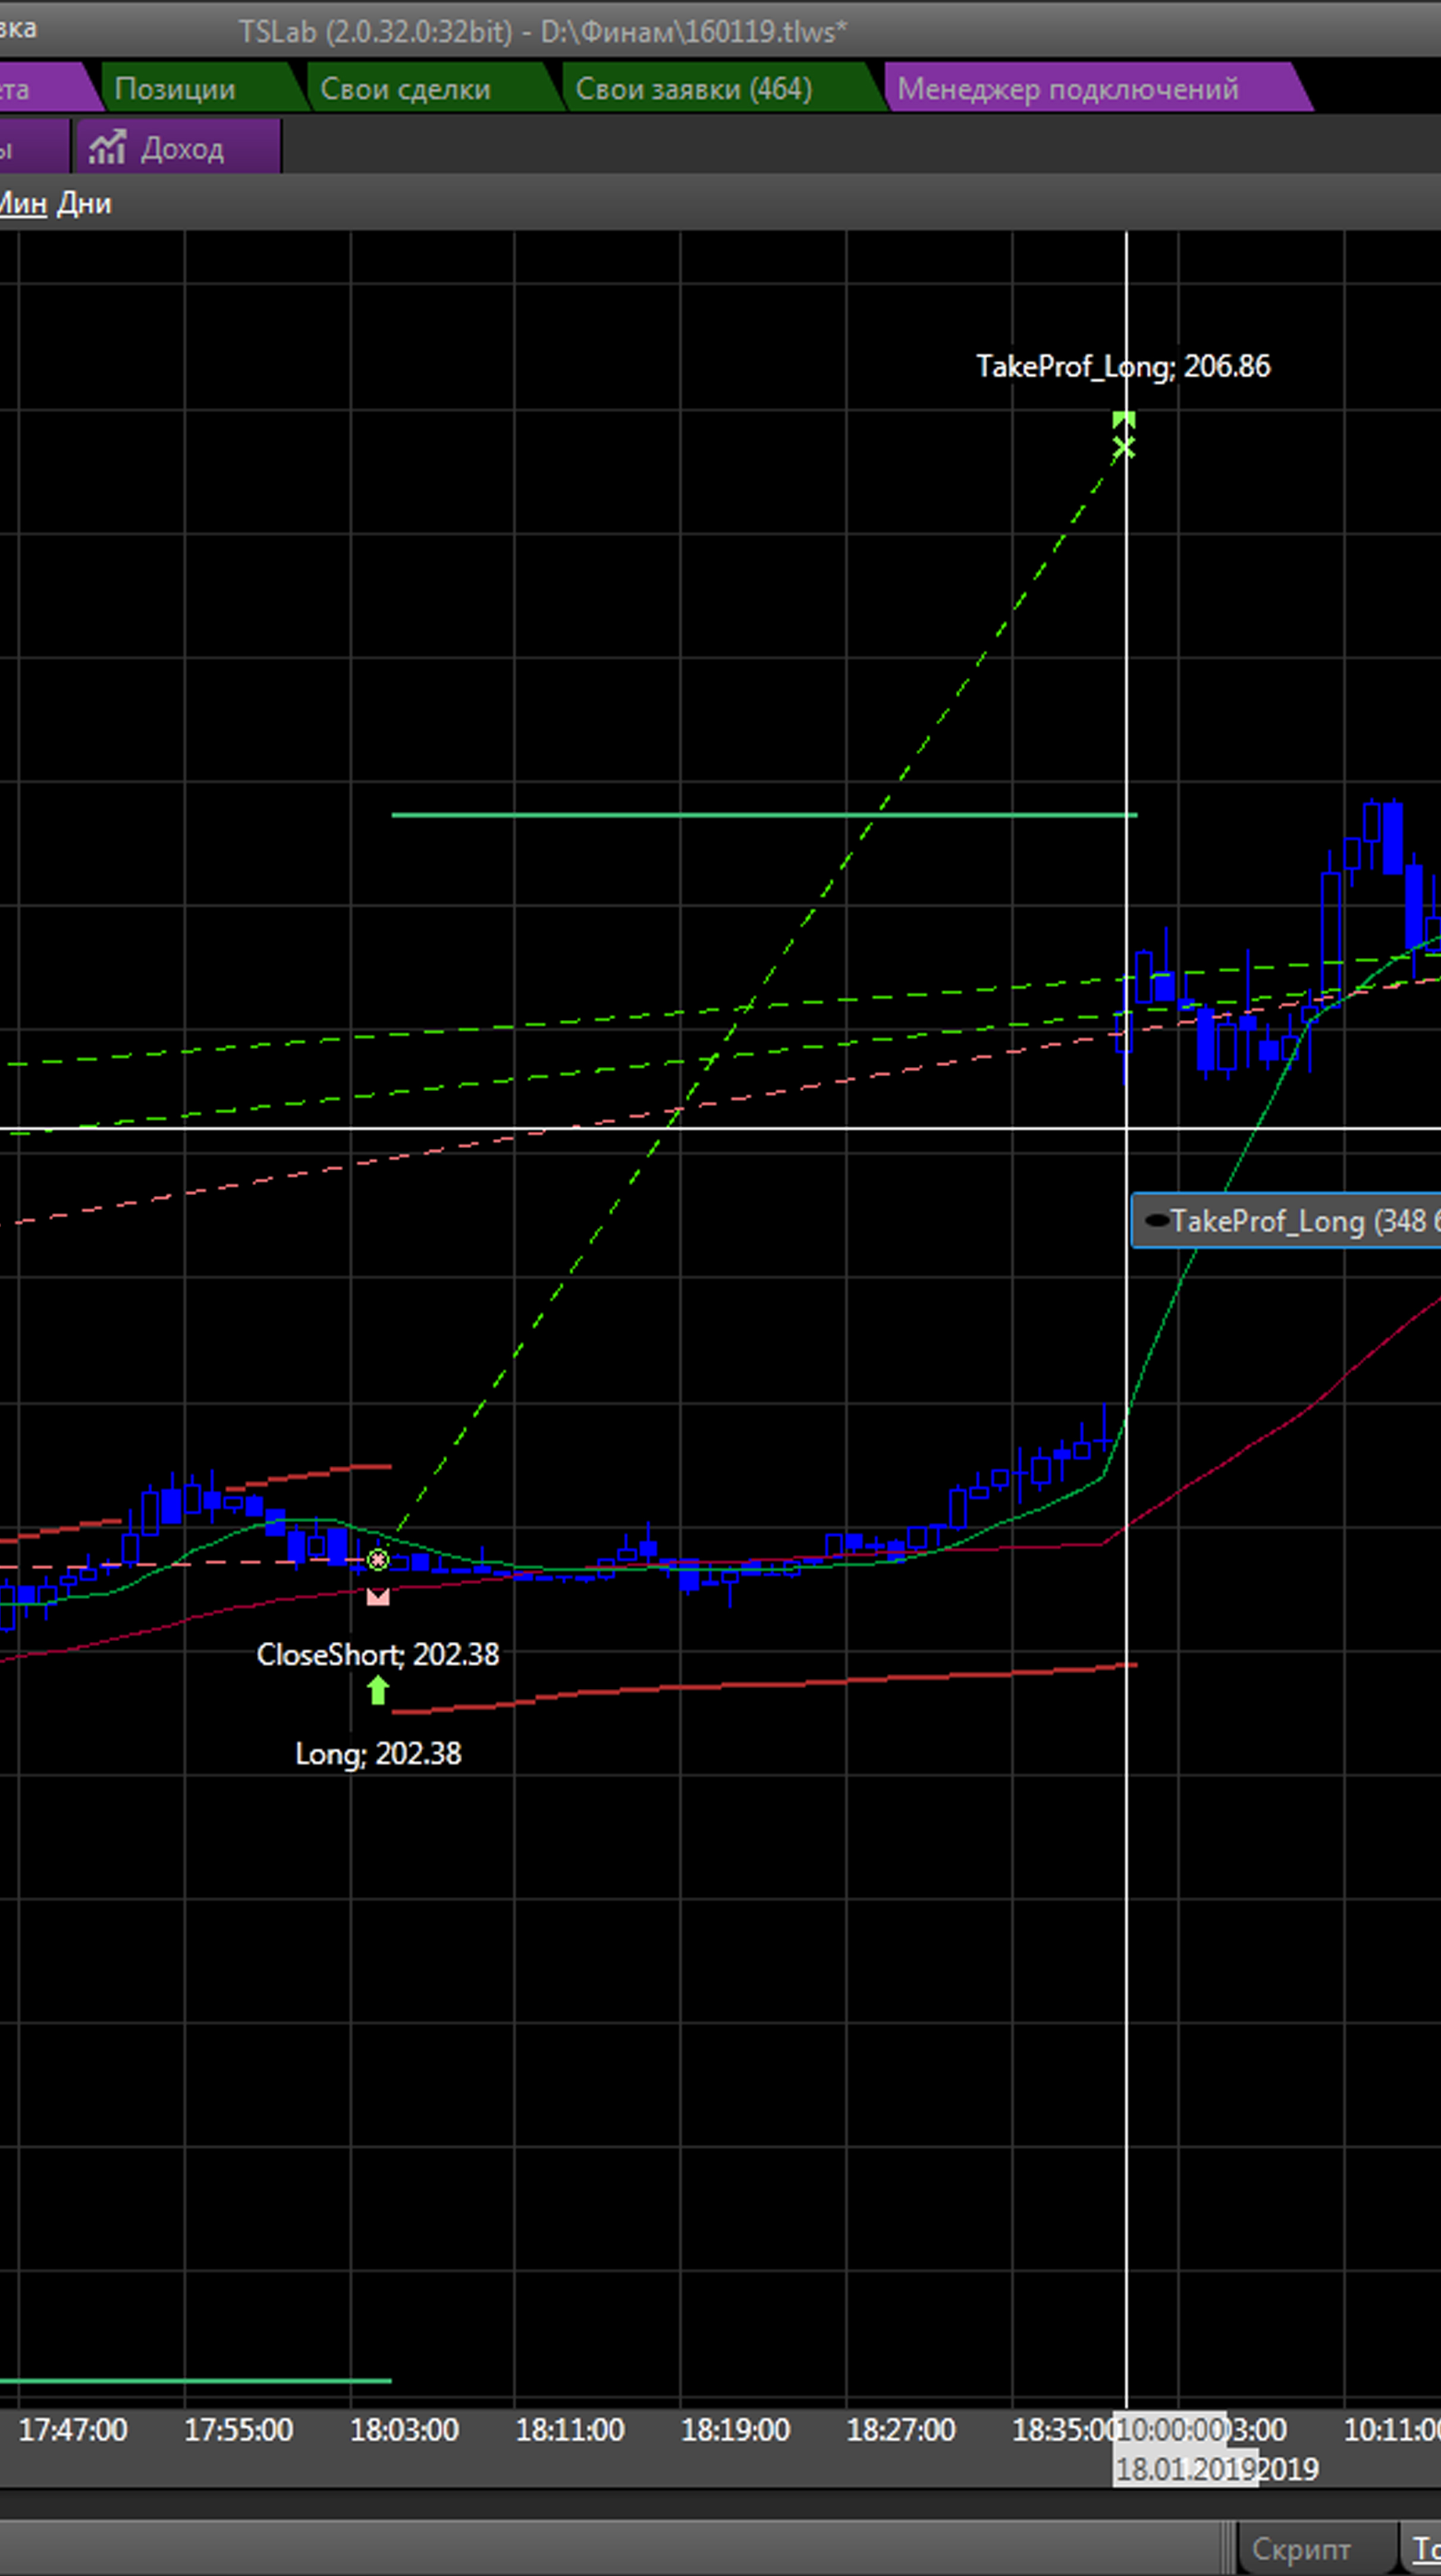Select the Дни timeframe option

(84, 204)
